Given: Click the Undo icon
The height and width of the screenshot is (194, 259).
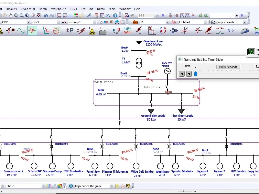Looking at the screenshot, I should pyautogui.click(x=46, y=16).
